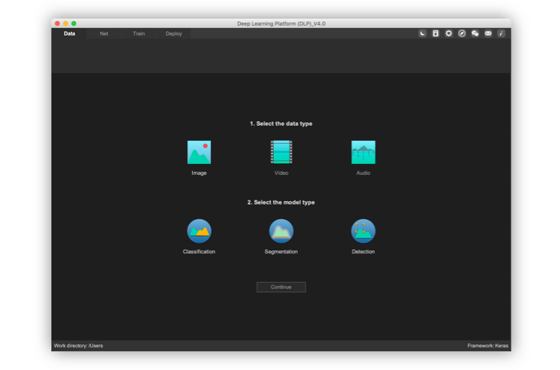560x370 pixels.
Task: Click the save disk icon in toolbar
Action: 436,33
